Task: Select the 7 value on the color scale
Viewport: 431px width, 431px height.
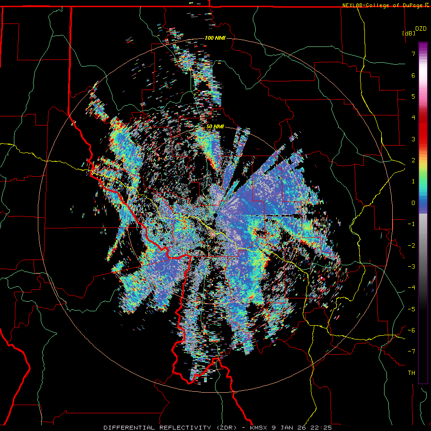Action: coord(413,54)
